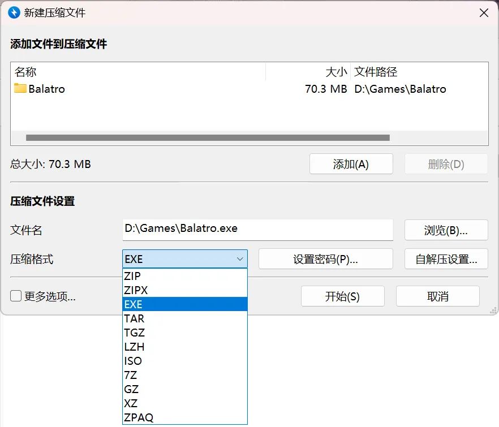Select the Balatro folder icon in file list
The height and width of the screenshot is (427, 499).
point(20,88)
